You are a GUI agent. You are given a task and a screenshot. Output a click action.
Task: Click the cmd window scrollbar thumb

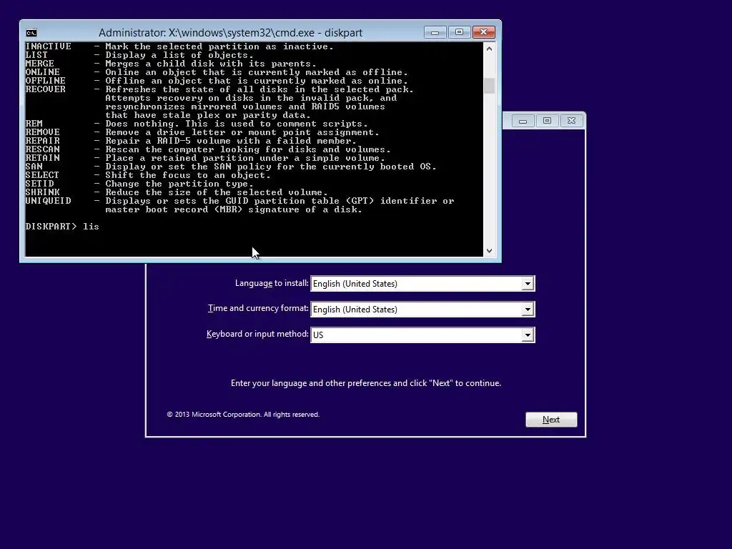click(489, 86)
